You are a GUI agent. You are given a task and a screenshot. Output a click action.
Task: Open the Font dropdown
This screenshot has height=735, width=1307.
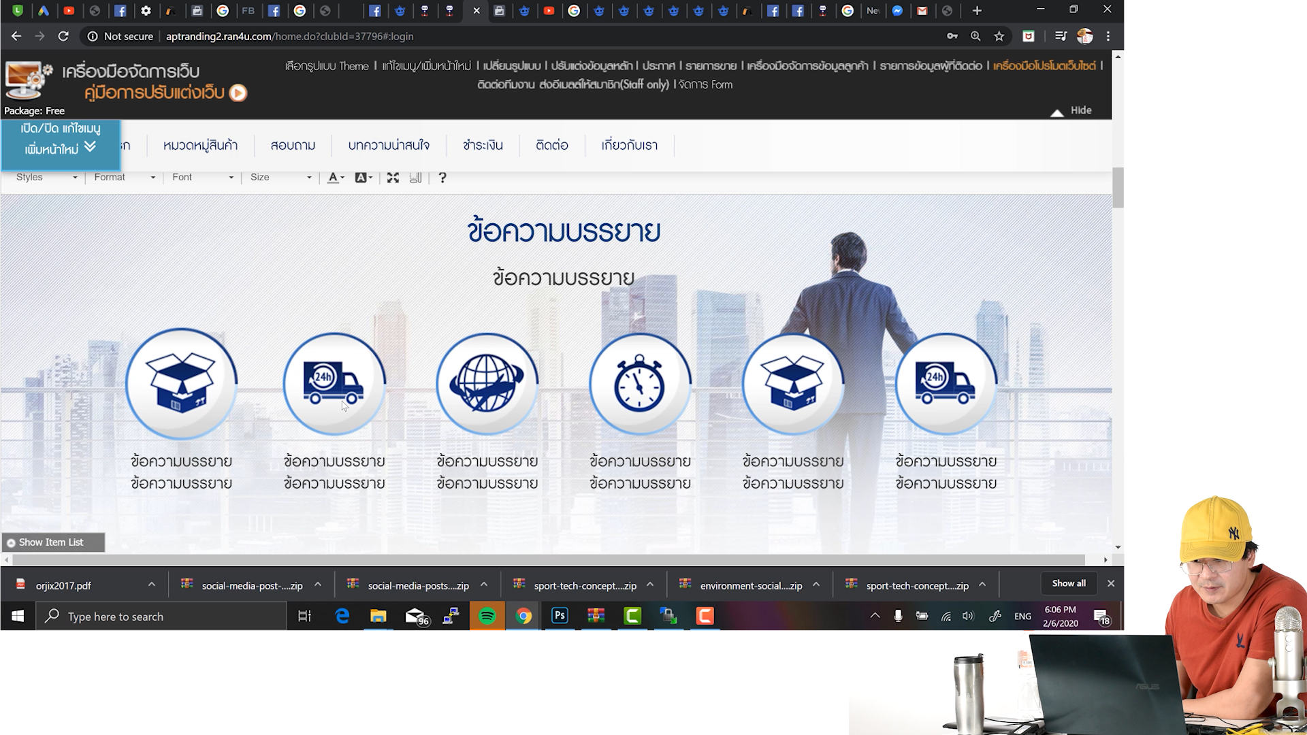[202, 178]
